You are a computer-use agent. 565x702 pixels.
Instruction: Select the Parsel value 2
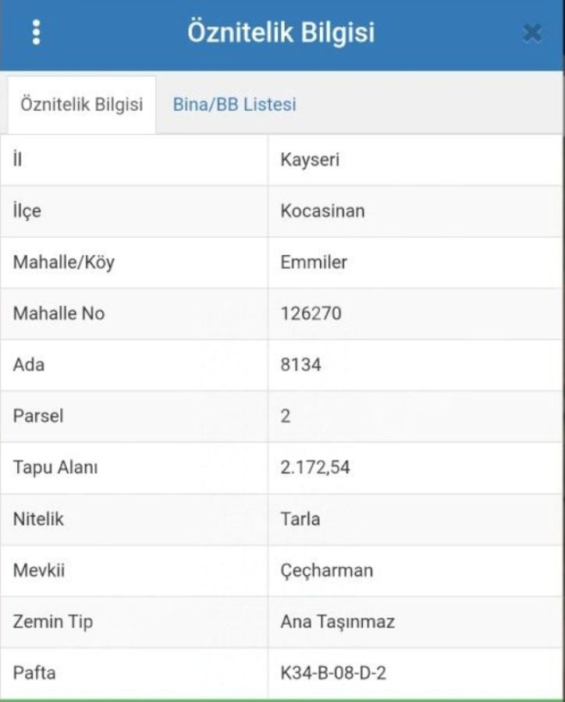[x=286, y=416]
